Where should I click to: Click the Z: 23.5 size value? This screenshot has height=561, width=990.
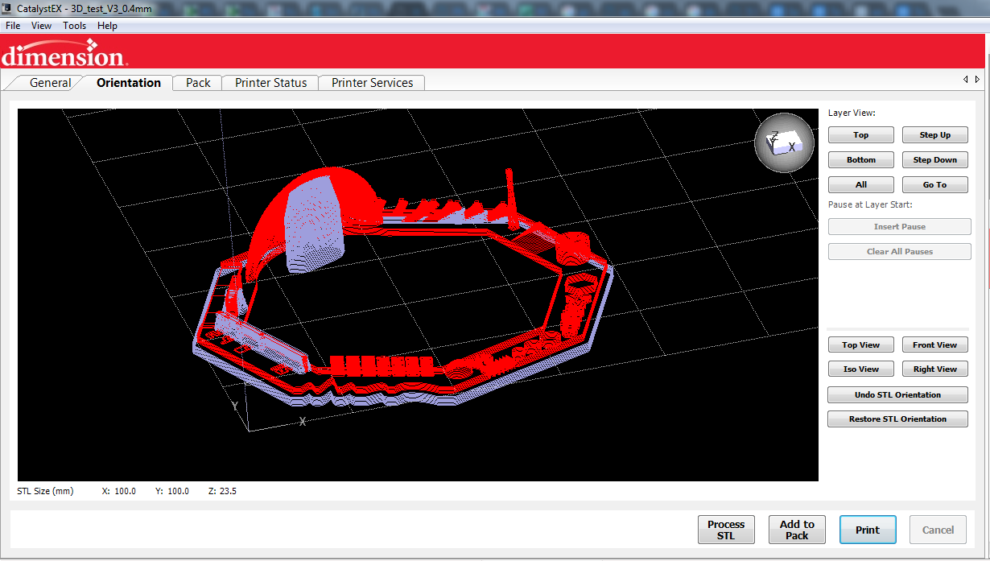tap(222, 491)
